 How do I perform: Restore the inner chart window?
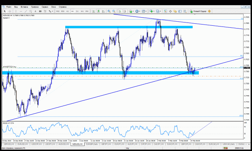[245, 7]
